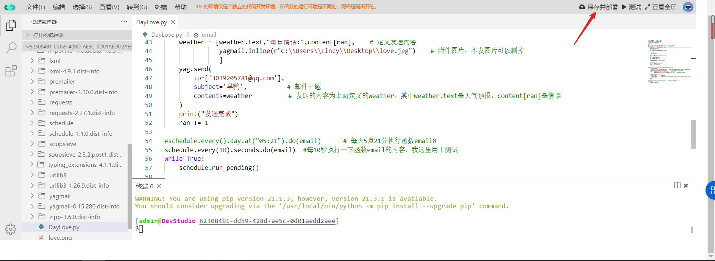The height and width of the screenshot is (261, 715).
Task: Click the split terminal panel icon
Action: pyautogui.click(x=678, y=185)
